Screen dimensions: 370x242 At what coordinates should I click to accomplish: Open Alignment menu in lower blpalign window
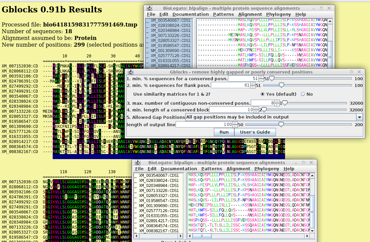click(238, 168)
